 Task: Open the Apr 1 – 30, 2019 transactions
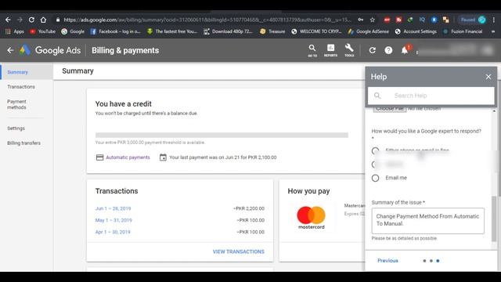click(113, 232)
